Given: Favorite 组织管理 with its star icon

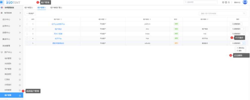Looking at the screenshot, I should (20, 59).
